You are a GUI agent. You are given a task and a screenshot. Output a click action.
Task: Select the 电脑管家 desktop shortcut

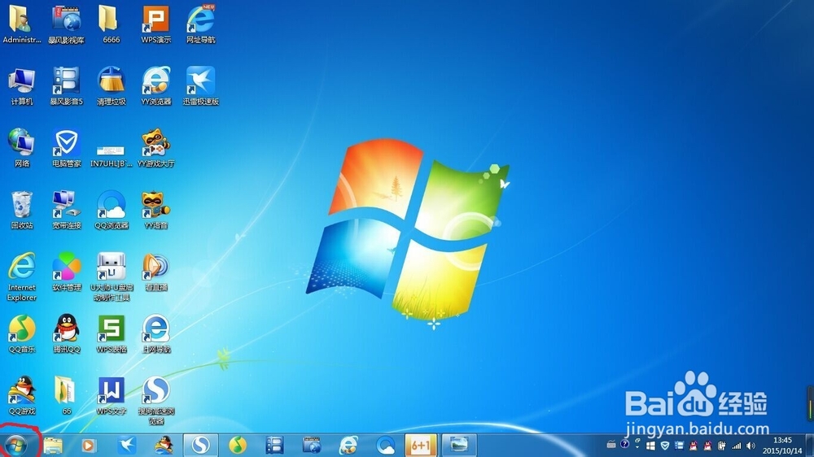[67, 148]
